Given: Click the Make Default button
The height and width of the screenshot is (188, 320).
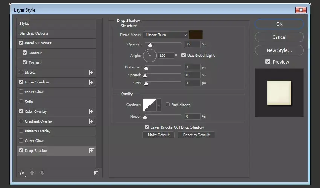Looking at the screenshot, I should (158, 135).
